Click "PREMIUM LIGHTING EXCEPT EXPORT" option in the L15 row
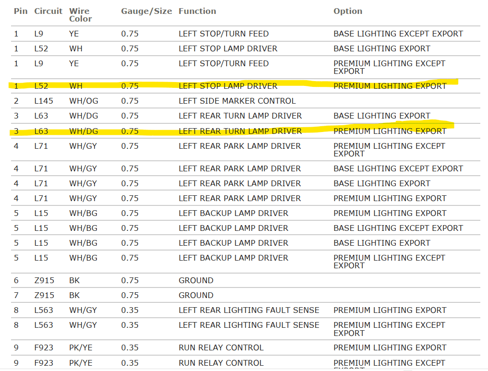The image size is (488, 371). coord(389,262)
